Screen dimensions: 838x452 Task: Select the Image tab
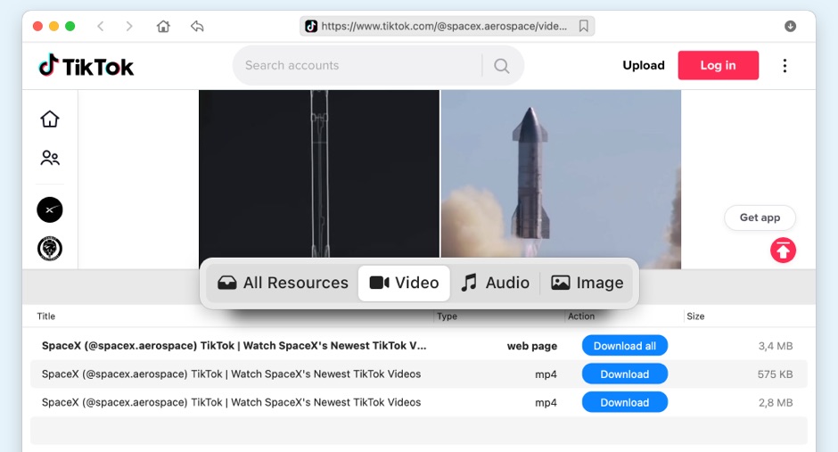pos(587,283)
